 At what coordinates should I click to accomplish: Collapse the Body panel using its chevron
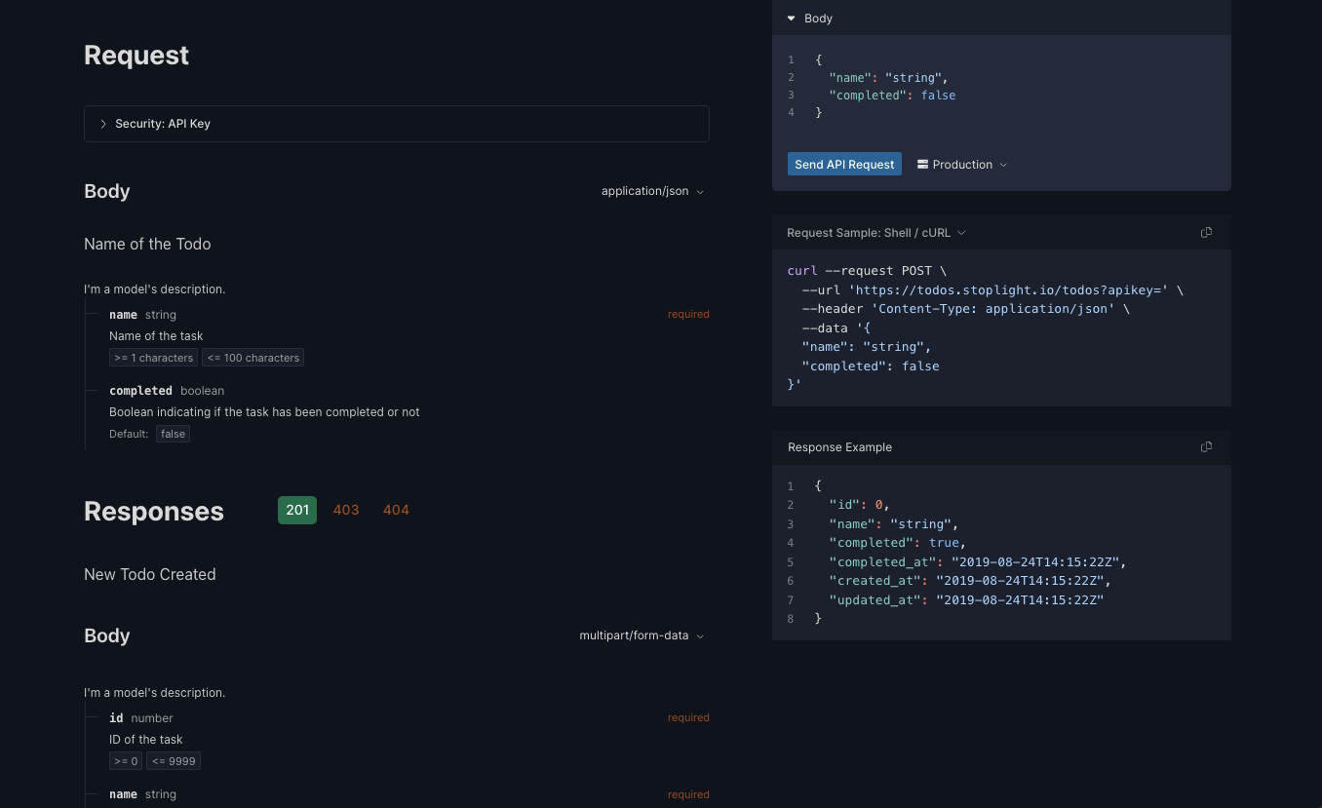point(791,18)
